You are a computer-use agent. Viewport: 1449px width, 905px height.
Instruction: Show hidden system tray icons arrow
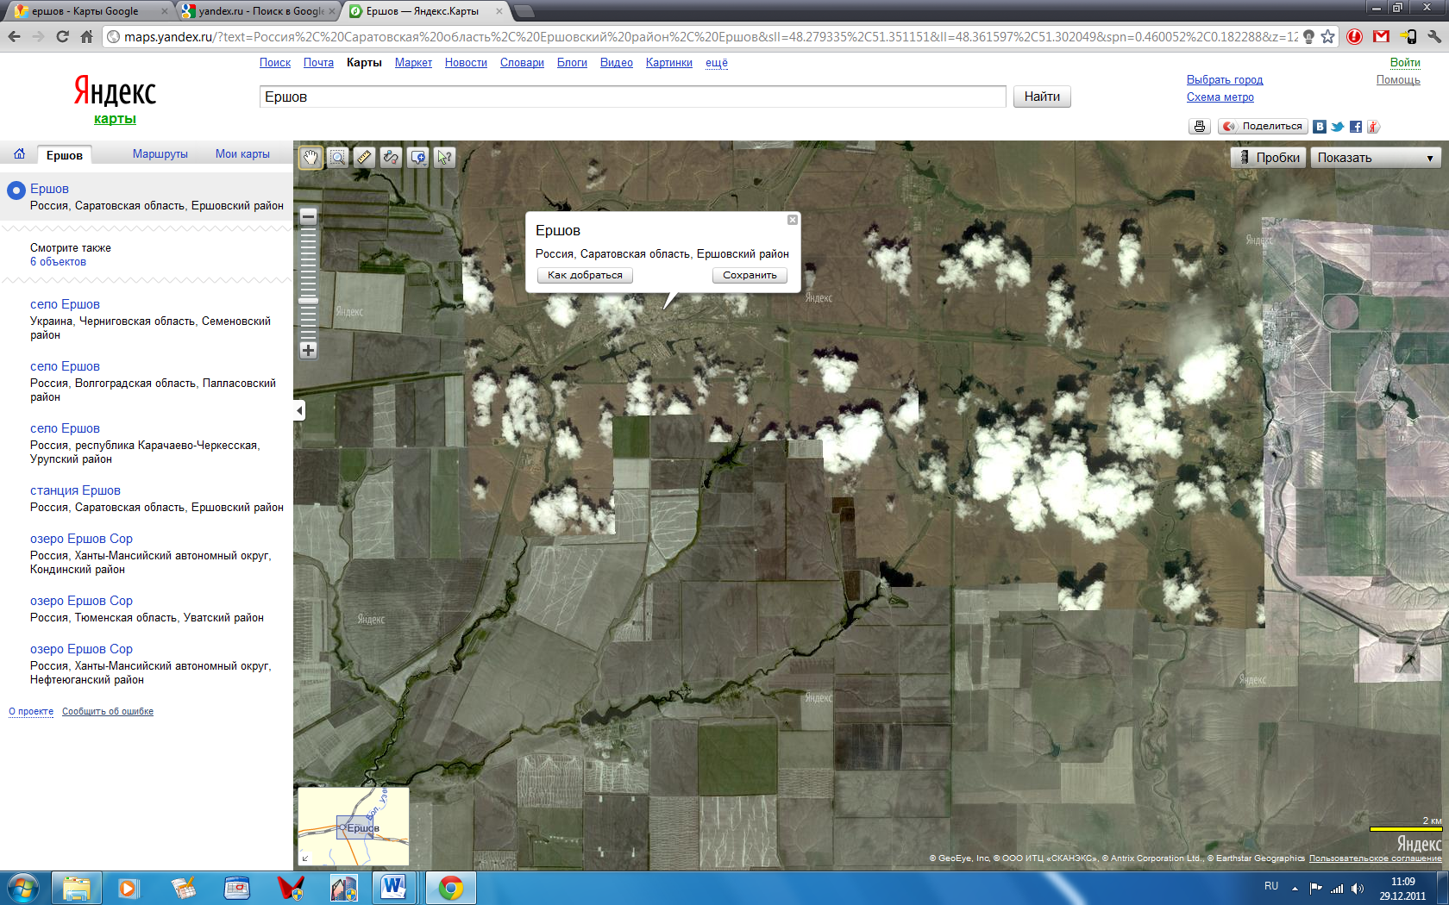pyautogui.click(x=1295, y=888)
